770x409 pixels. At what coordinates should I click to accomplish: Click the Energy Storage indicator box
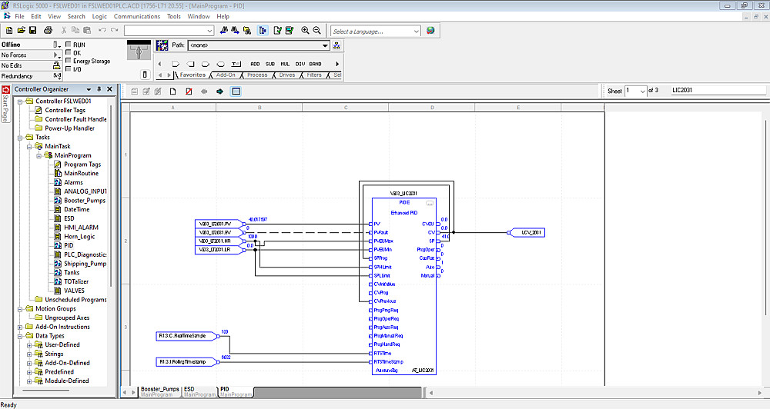pyautogui.click(x=69, y=61)
